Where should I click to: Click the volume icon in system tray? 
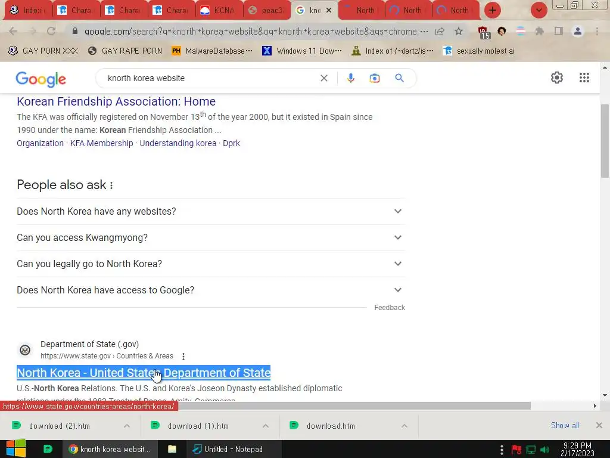pyautogui.click(x=544, y=450)
